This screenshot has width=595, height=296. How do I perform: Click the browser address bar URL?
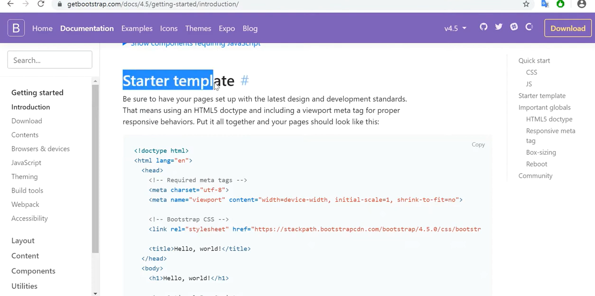pos(153,4)
